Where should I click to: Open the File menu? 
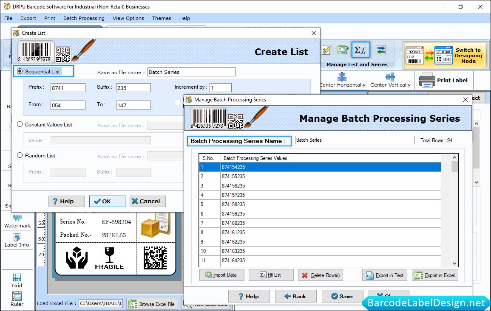pos(8,18)
